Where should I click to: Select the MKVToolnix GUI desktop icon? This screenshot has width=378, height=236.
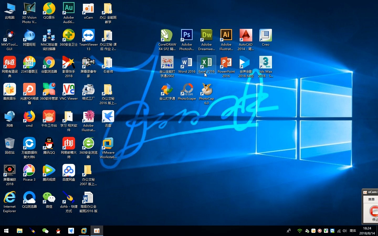pos(10,40)
